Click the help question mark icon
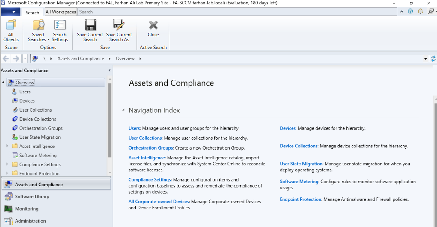This screenshot has width=437, height=227. click(x=410, y=12)
